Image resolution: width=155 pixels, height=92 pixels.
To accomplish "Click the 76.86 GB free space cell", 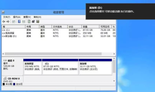I will point(105,30).
